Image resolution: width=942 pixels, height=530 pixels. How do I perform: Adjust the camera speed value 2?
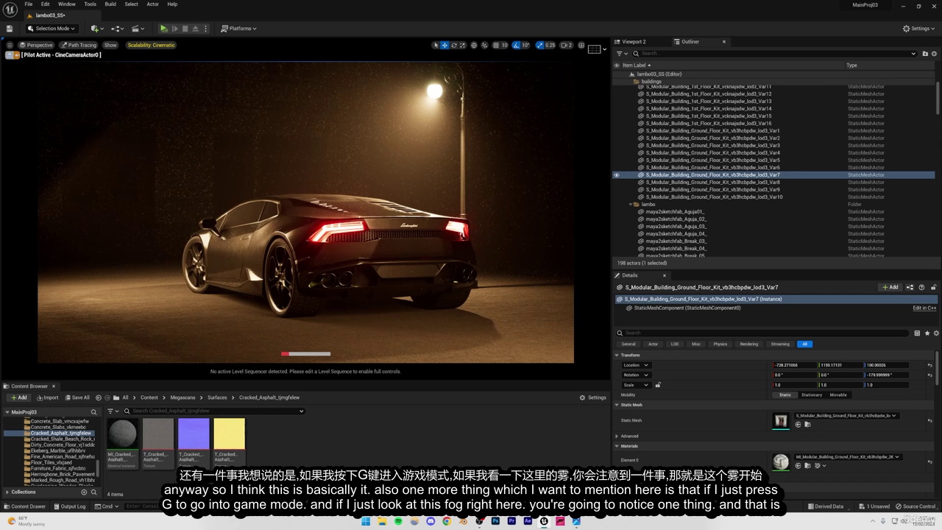[x=566, y=45]
